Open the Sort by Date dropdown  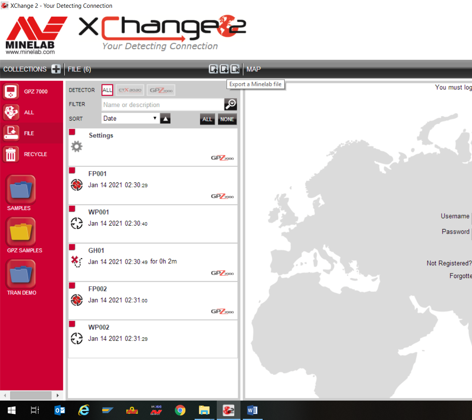pyautogui.click(x=131, y=119)
